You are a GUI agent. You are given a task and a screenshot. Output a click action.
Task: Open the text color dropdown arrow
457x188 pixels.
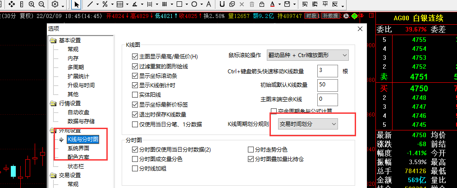point(279,4)
